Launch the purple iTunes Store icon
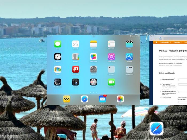187x140 pixels. tap(111, 57)
